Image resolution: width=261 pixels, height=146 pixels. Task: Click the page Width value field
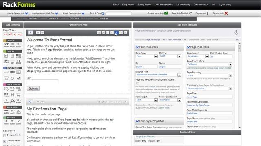click(x=144, y=141)
